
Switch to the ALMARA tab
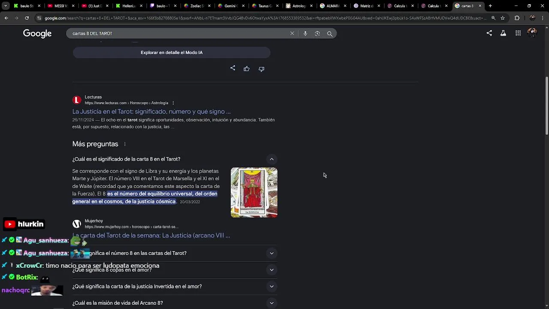[333, 6]
